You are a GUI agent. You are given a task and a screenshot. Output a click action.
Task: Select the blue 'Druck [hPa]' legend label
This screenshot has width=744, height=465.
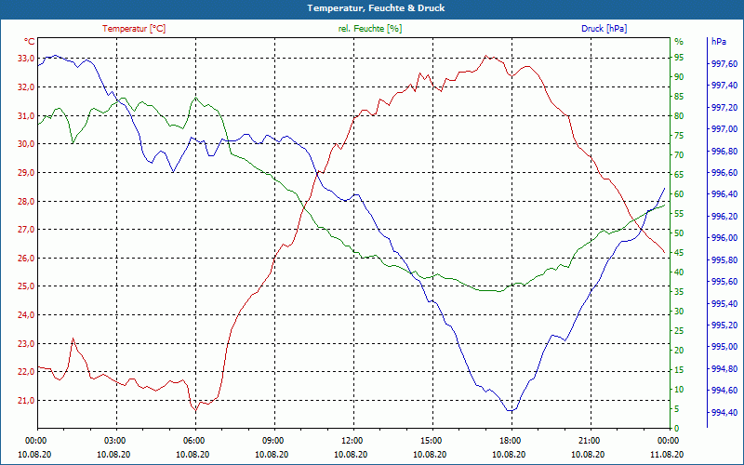[604, 29]
